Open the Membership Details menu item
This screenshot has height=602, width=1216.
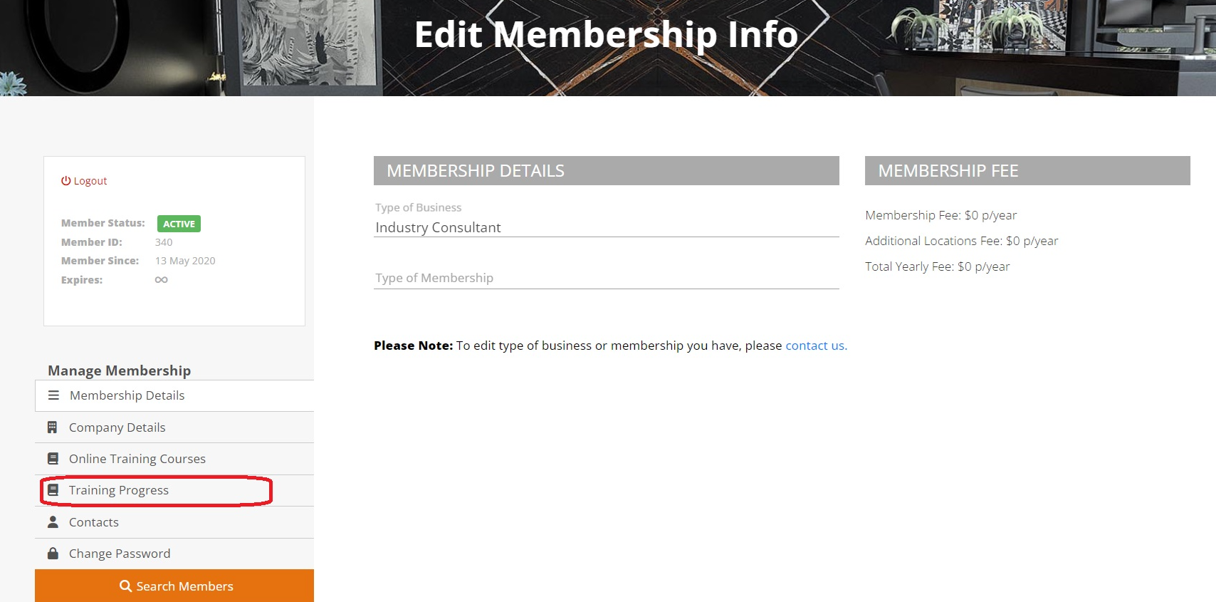coord(127,395)
